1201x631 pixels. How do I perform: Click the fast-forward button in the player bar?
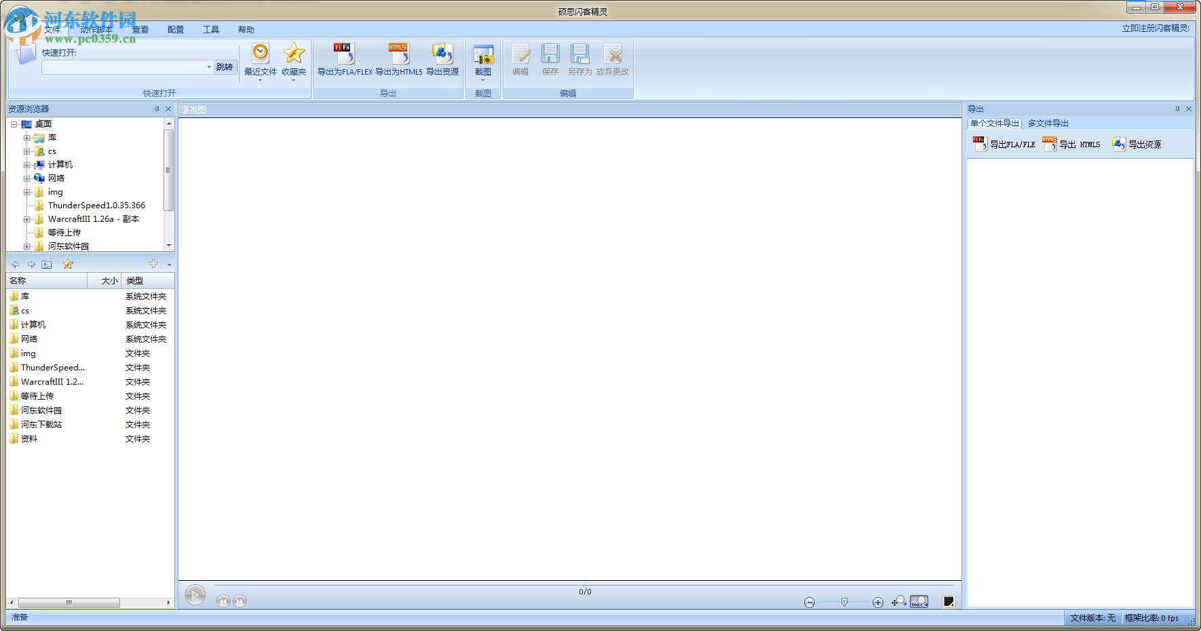[240, 601]
